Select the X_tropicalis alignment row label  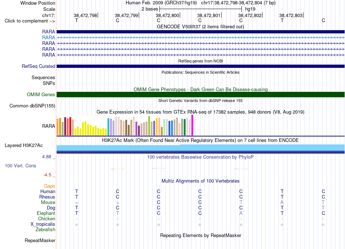click(43, 224)
